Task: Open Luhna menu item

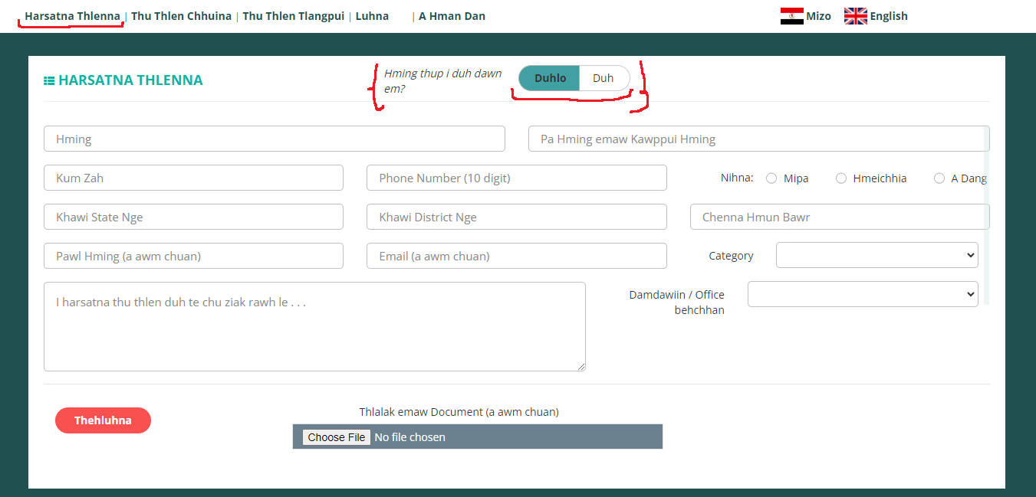Action: [372, 16]
